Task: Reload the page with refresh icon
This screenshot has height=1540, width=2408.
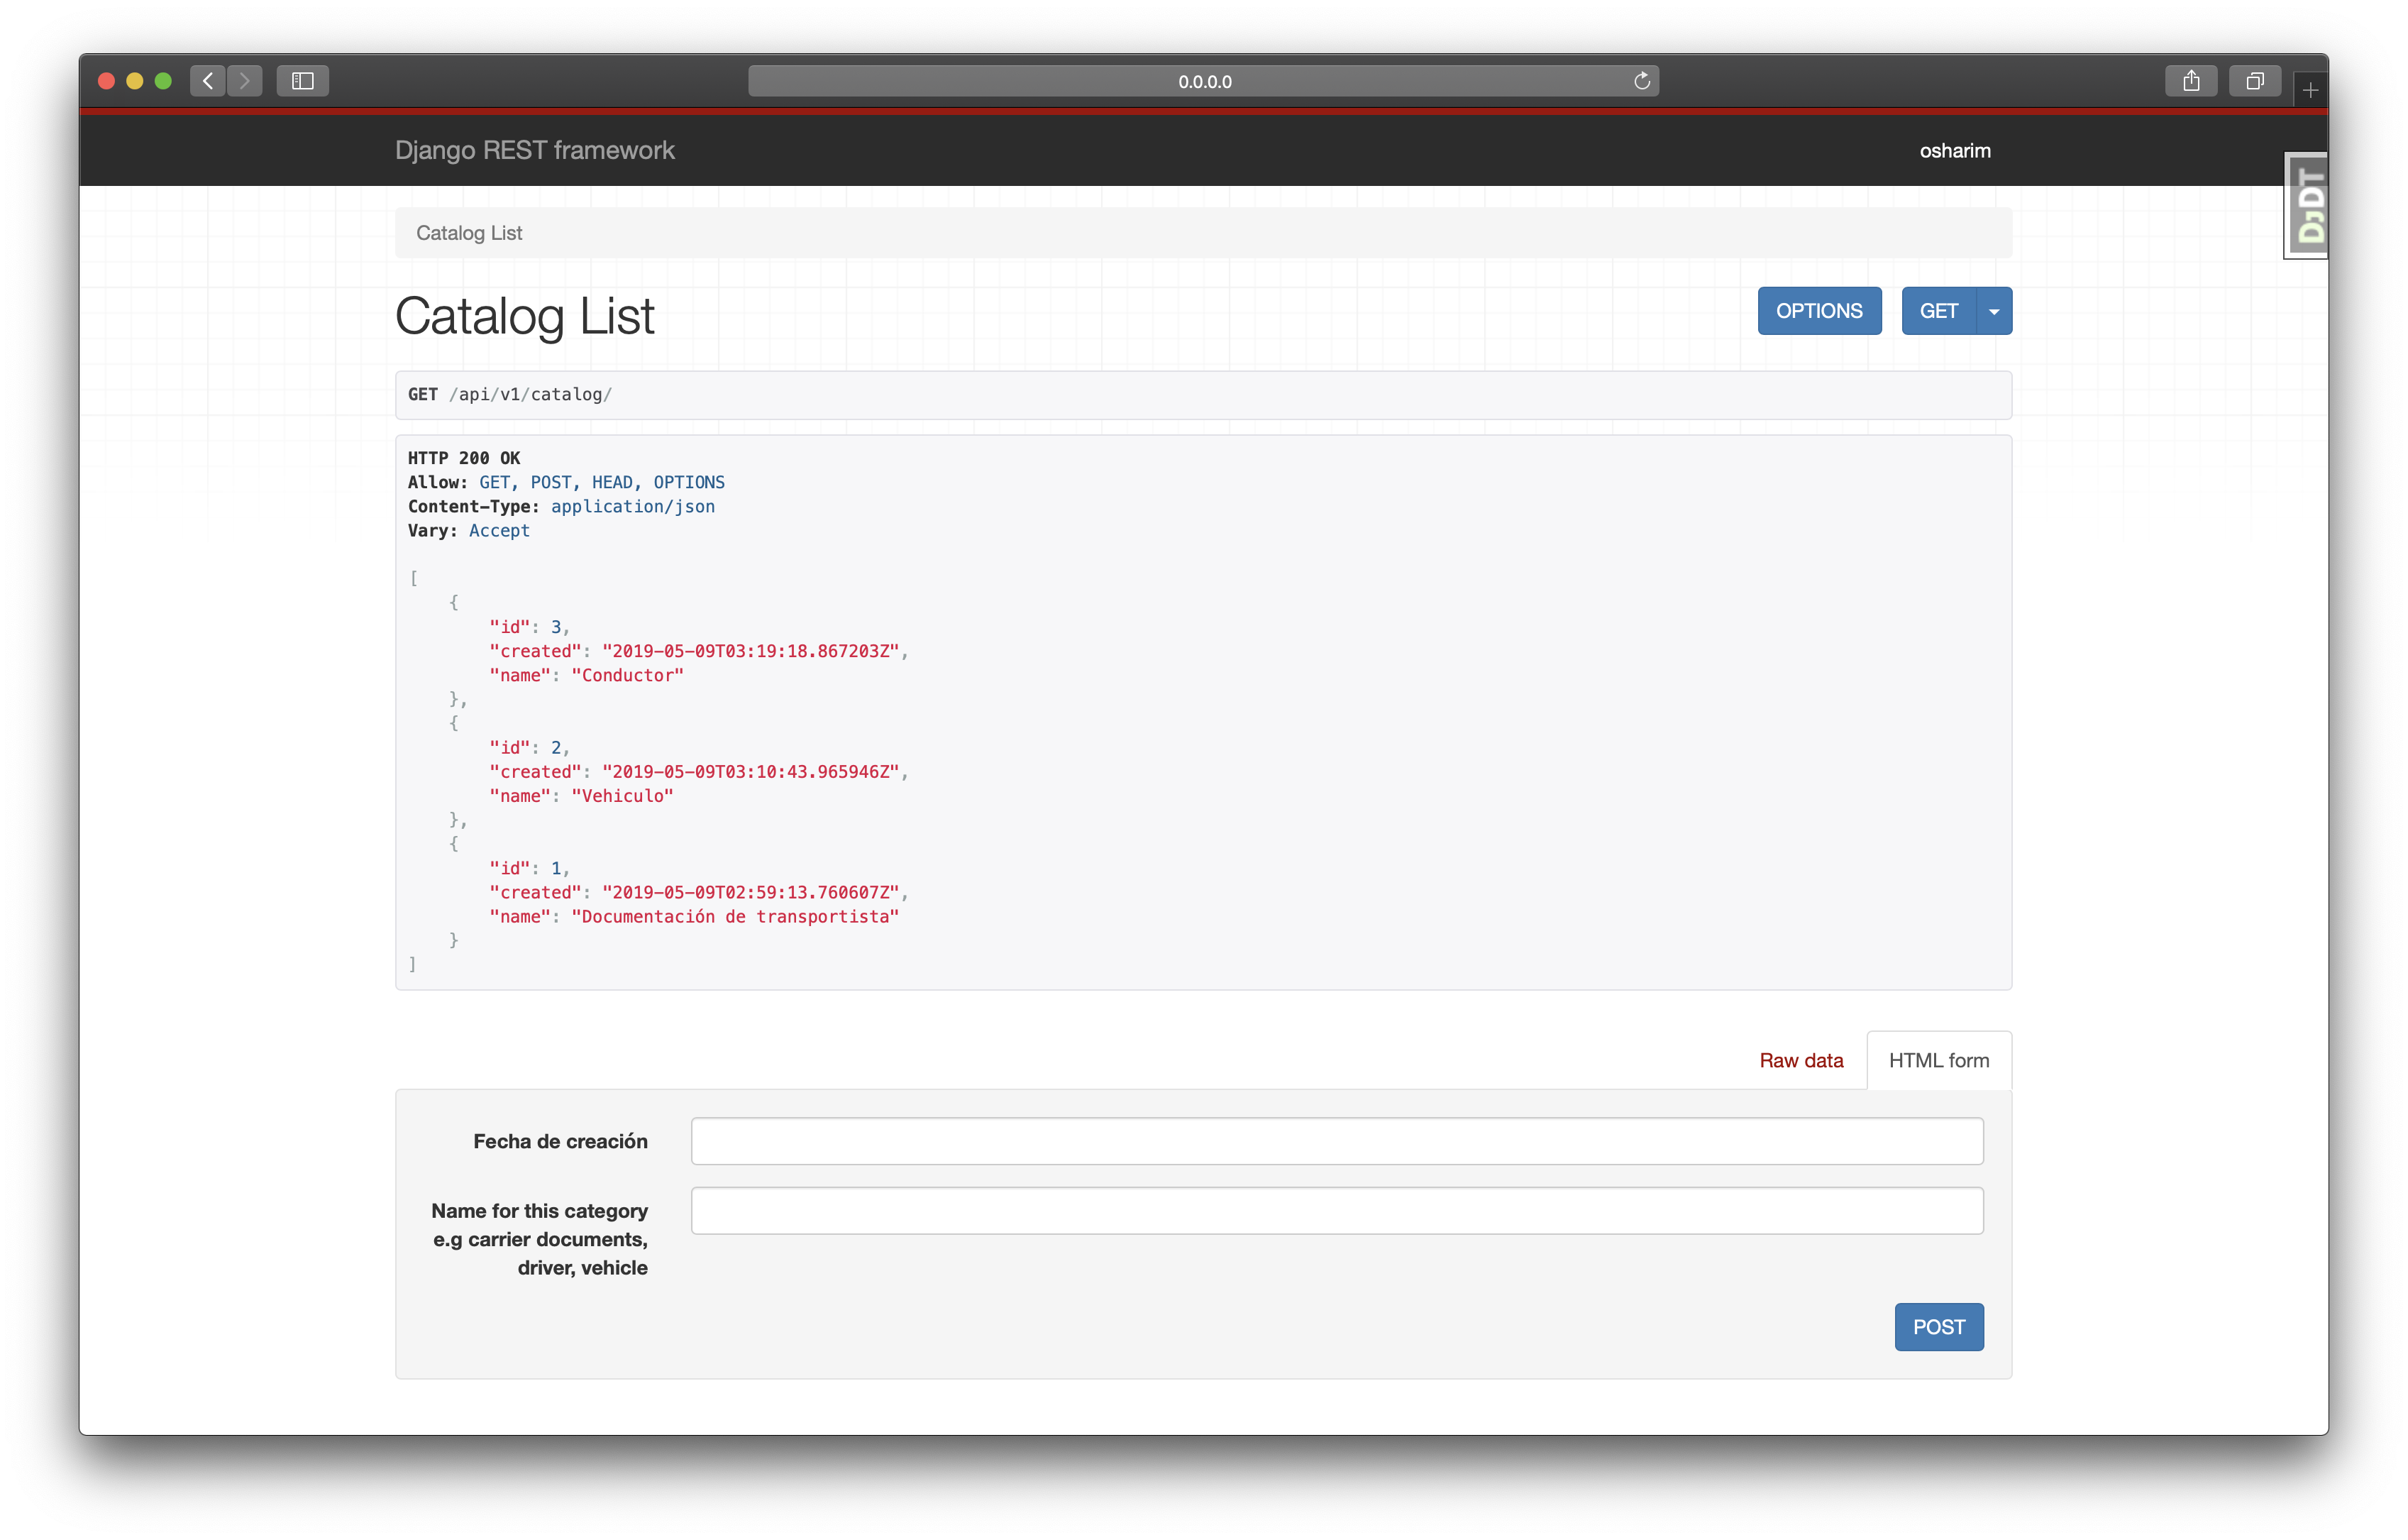Action: pyautogui.click(x=1641, y=81)
